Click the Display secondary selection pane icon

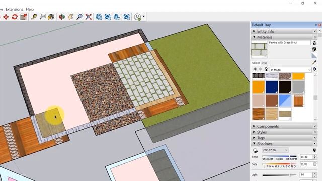pyautogui.click(x=314, y=43)
